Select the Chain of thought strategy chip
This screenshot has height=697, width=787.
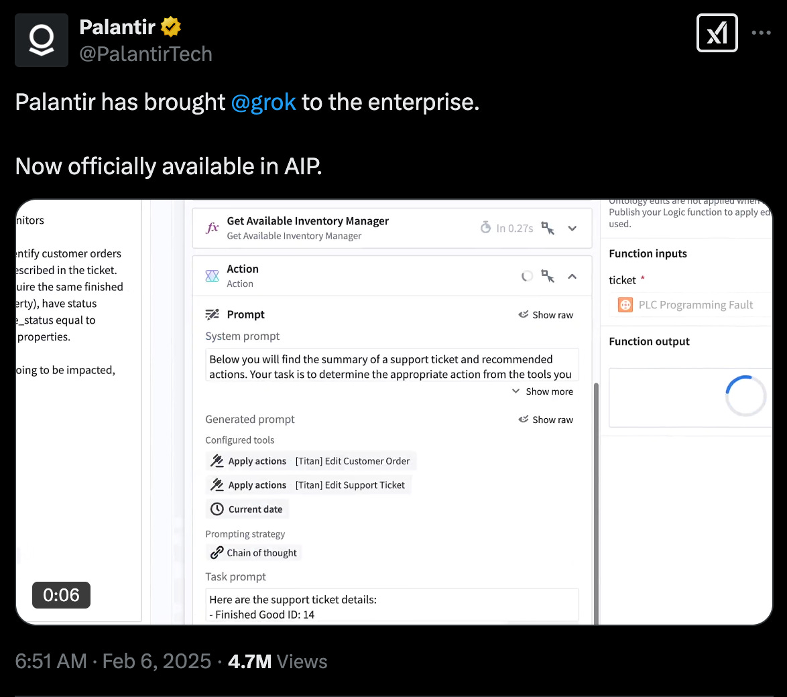coord(254,552)
